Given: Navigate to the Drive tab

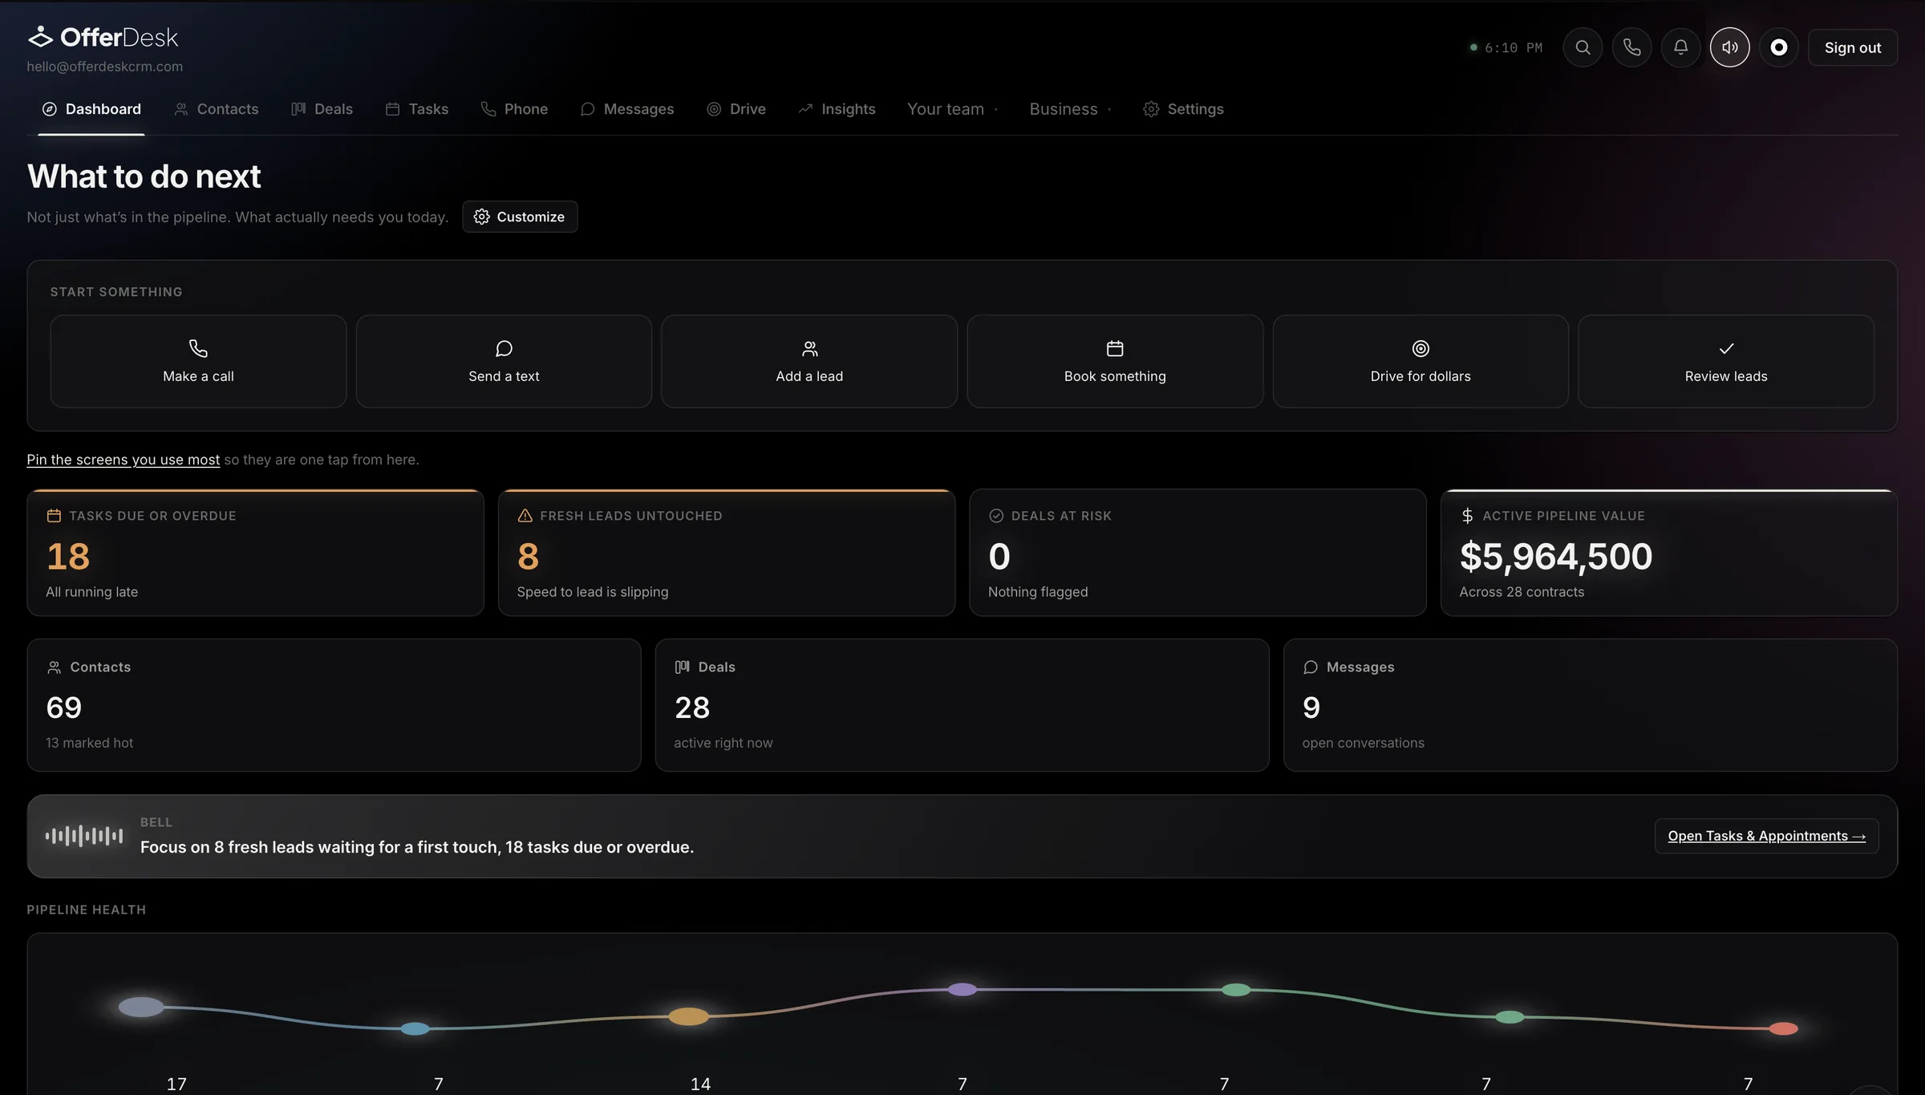Looking at the screenshot, I should [736, 109].
